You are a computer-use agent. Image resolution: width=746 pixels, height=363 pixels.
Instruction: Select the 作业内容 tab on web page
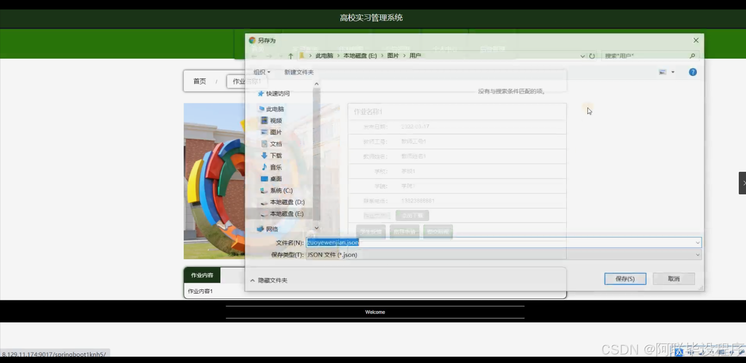point(202,275)
